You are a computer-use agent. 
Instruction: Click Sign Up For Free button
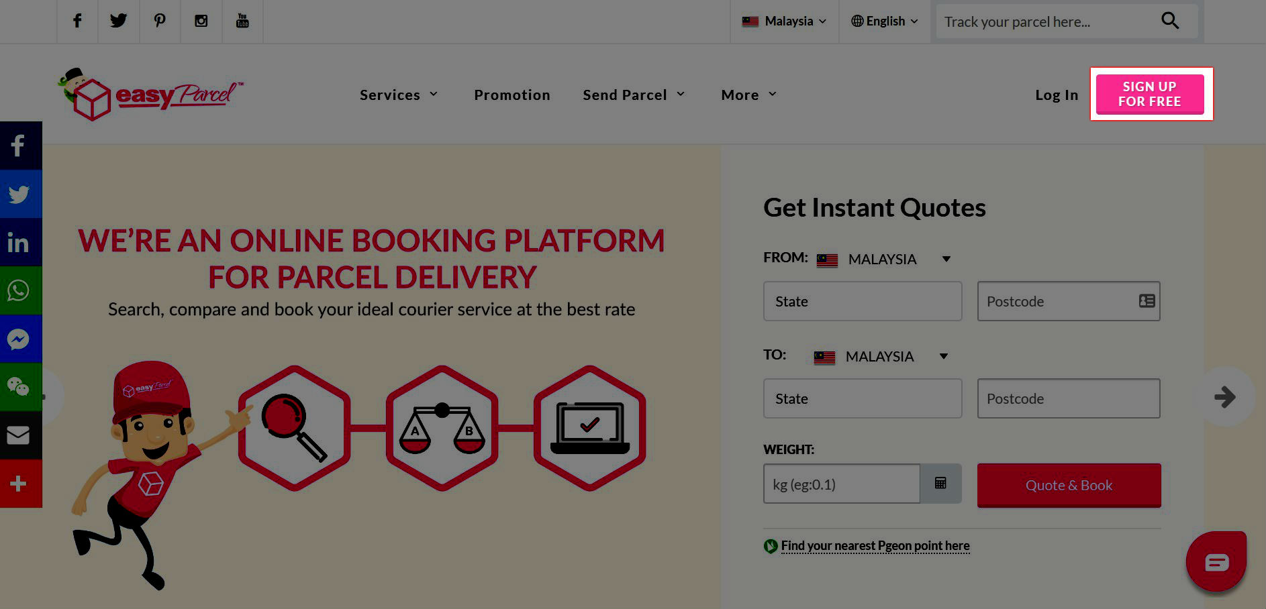[x=1150, y=94]
